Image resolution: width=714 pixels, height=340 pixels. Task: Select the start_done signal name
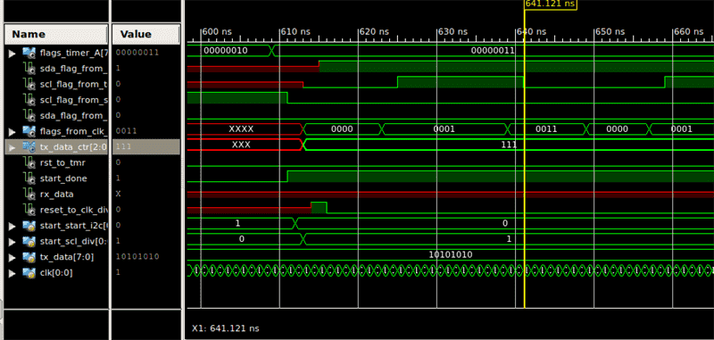coord(63,178)
